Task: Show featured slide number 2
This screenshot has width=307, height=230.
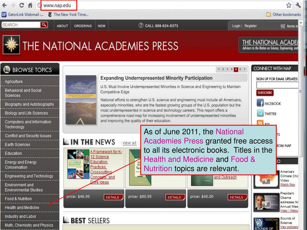Action: click(223, 69)
